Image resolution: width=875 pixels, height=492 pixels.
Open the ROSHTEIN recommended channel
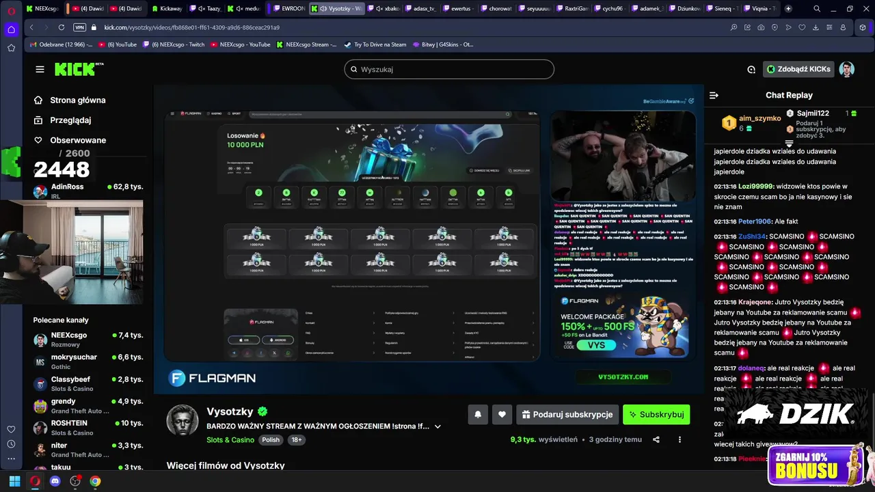[x=87, y=428]
